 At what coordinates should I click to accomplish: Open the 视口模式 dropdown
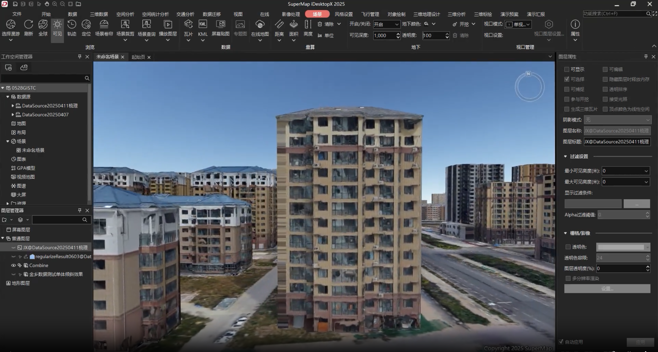coord(518,24)
